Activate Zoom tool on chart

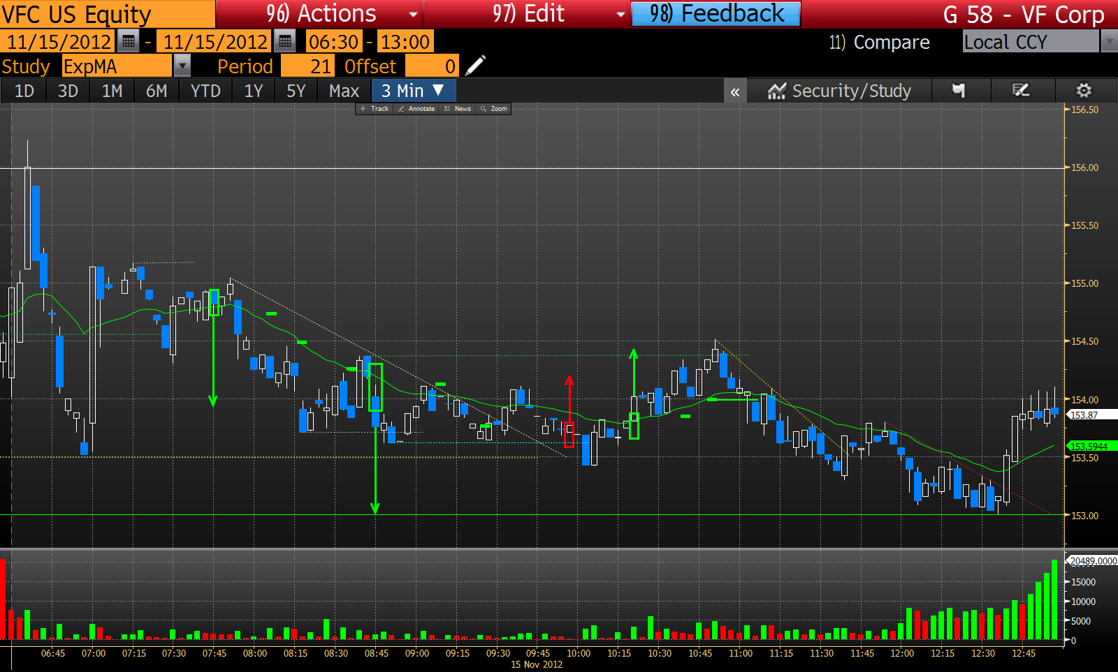tap(494, 109)
